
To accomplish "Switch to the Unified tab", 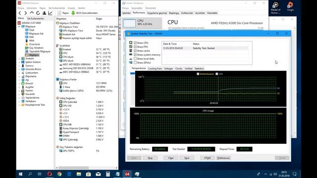I will coord(188,69).
